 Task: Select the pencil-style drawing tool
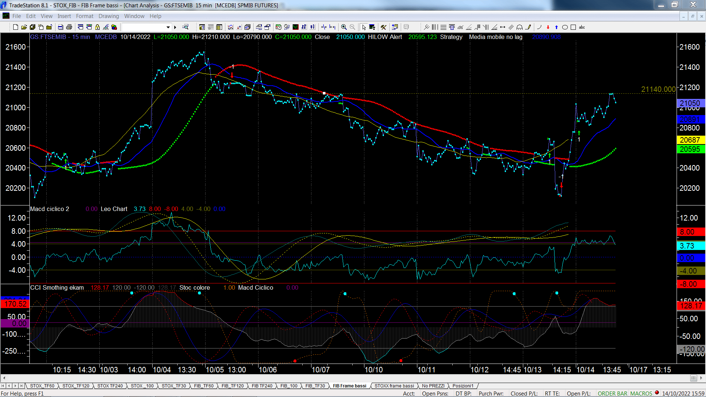click(x=528, y=27)
